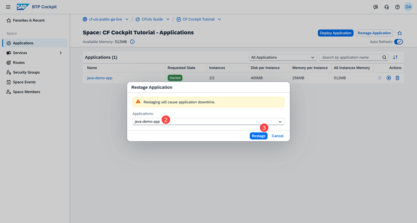This screenshot has width=417, height=223.
Task: Click the All Instances Memory column header
Action: pyautogui.click(x=352, y=68)
